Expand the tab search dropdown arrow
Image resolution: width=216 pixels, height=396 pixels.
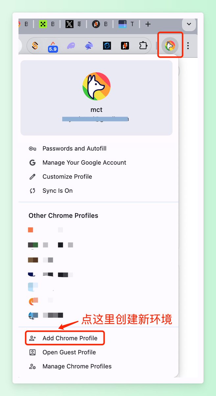[189, 24]
